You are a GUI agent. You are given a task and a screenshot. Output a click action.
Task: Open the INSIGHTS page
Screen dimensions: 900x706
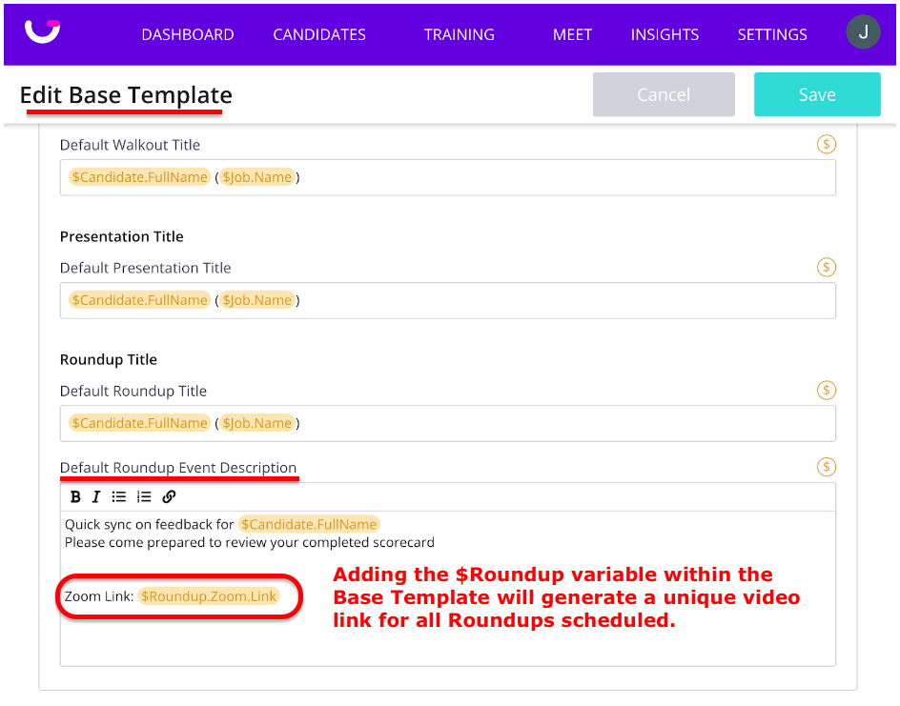tap(665, 34)
